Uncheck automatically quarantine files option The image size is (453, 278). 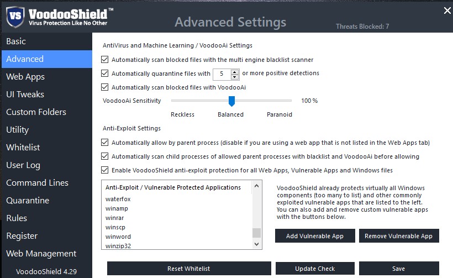[105, 74]
